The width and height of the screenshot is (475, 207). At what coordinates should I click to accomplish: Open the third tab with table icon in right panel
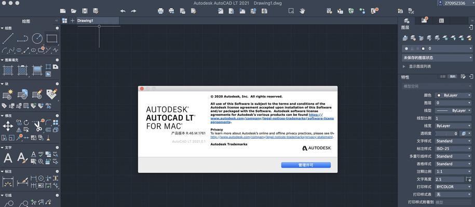pyautogui.click(x=441, y=21)
